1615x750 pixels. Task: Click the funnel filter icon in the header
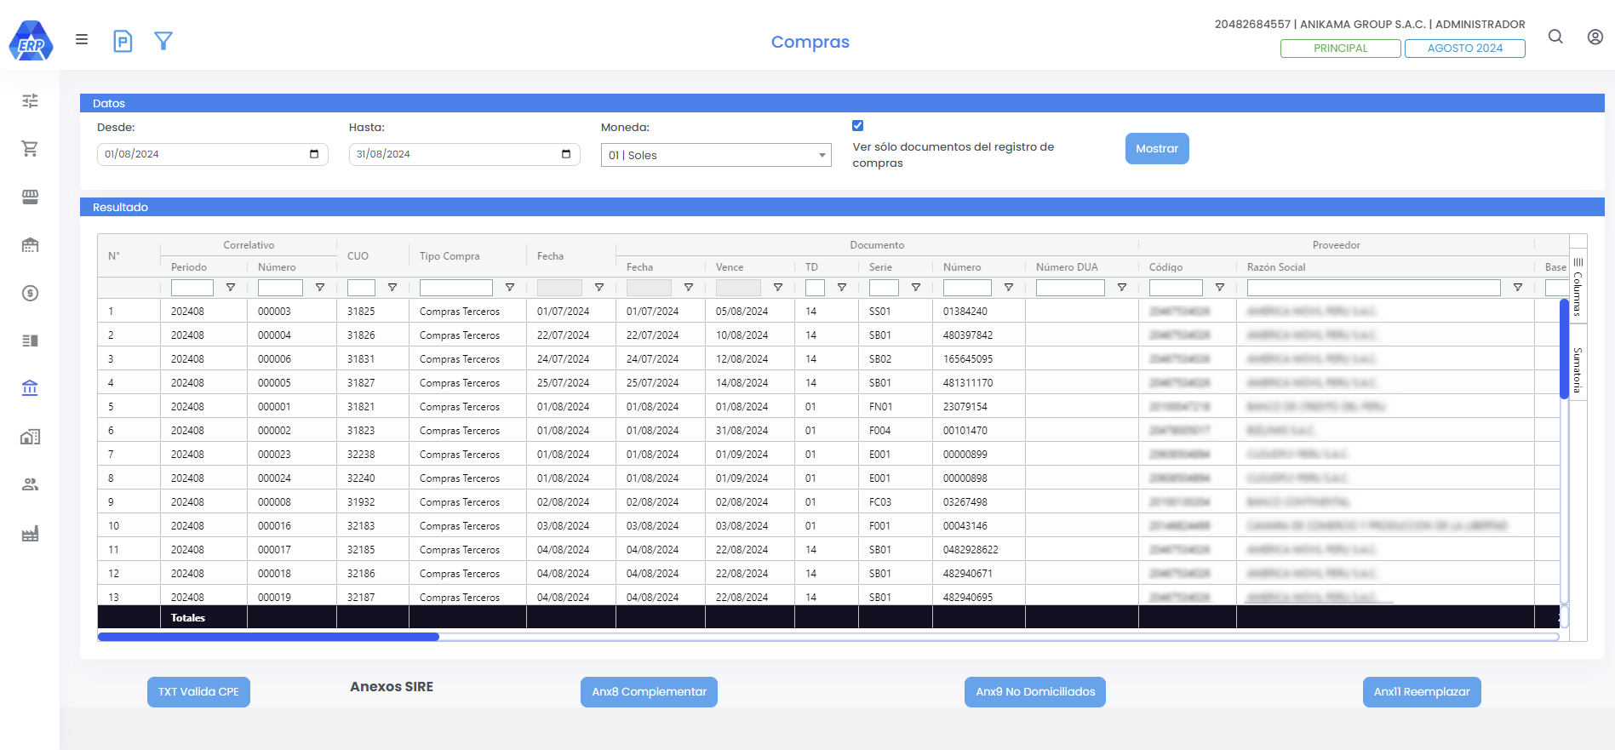coord(163,41)
